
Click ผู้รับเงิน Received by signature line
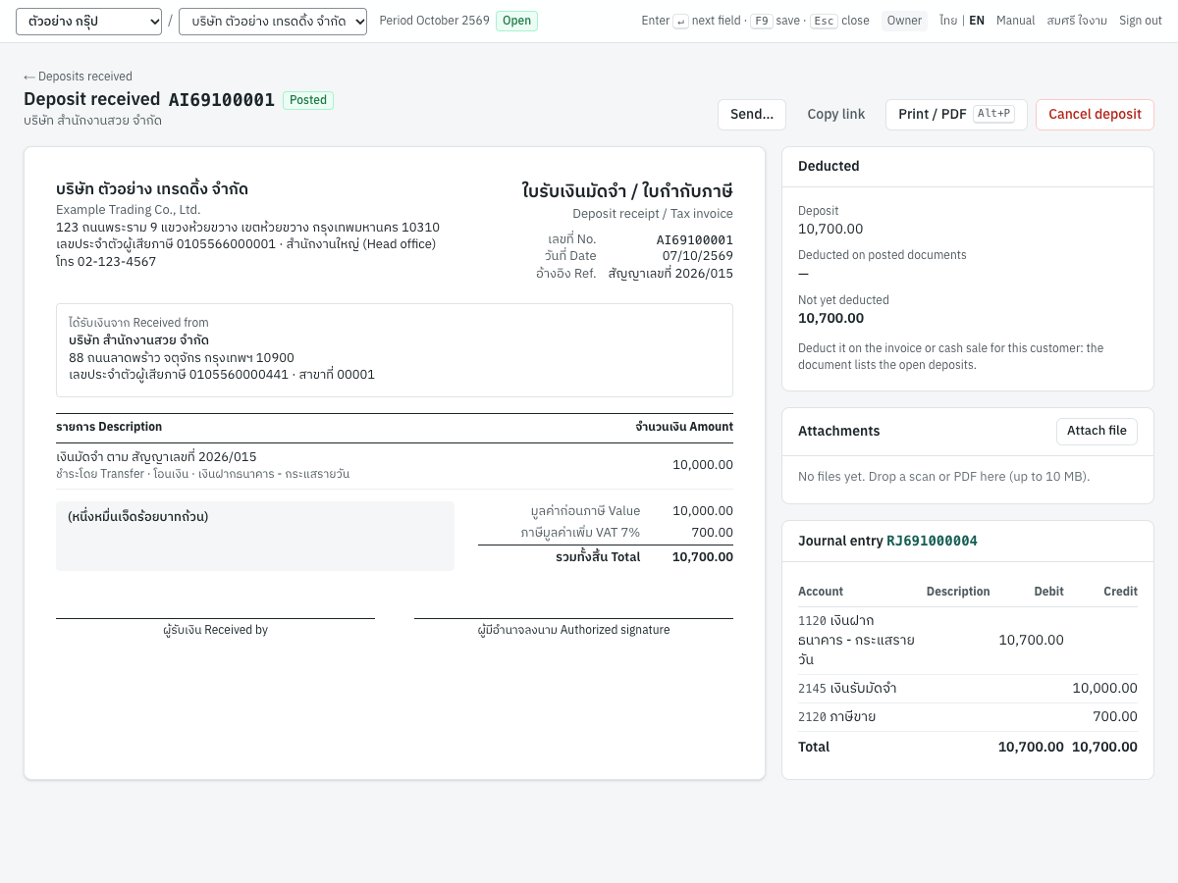(x=215, y=630)
